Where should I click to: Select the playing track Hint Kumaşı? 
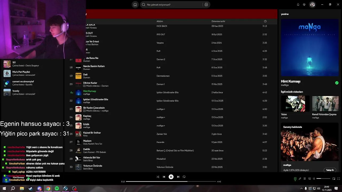click(171, 93)
